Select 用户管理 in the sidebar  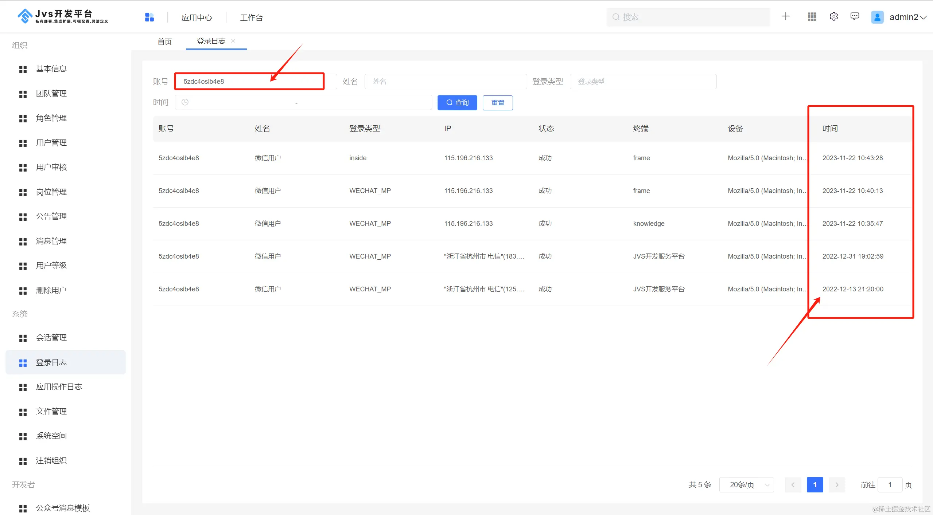(51, 143)
